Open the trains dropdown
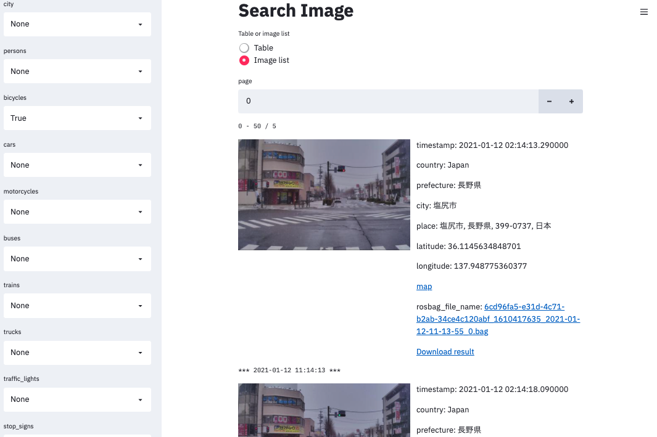 [x=77, y=306]
